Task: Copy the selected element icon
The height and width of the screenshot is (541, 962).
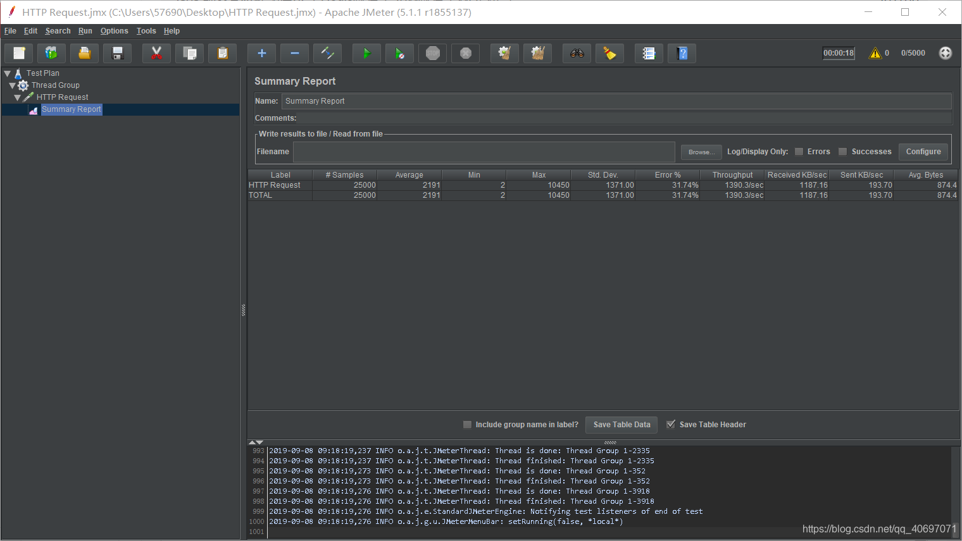Action: [x=190, y=53]
